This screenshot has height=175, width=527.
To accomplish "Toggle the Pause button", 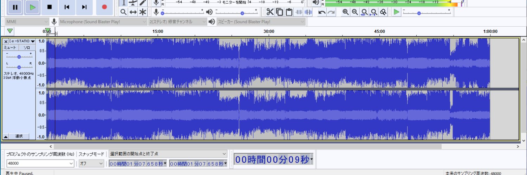I will [15, 7].
